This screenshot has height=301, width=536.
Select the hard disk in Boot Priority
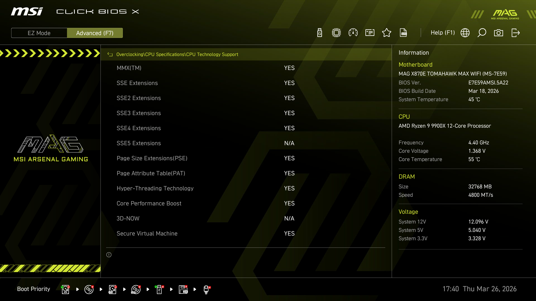65,289
